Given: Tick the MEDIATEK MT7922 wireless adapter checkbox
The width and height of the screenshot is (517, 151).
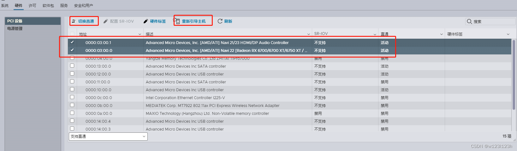Looking at the screenshot, I should 72,105.
